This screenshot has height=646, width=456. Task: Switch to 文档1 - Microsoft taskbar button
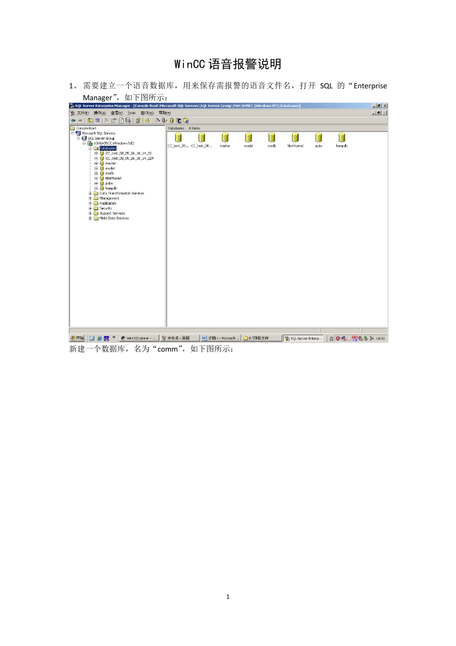[220, 338]
